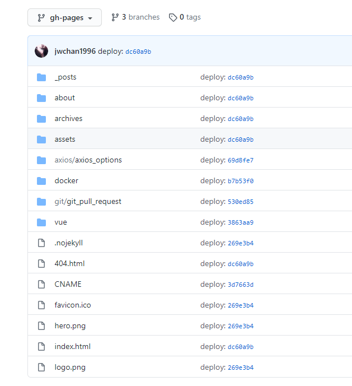The image size is (352, 386).
Task: Open the axios/axios_options folder
Action: (x=88, y=160)
